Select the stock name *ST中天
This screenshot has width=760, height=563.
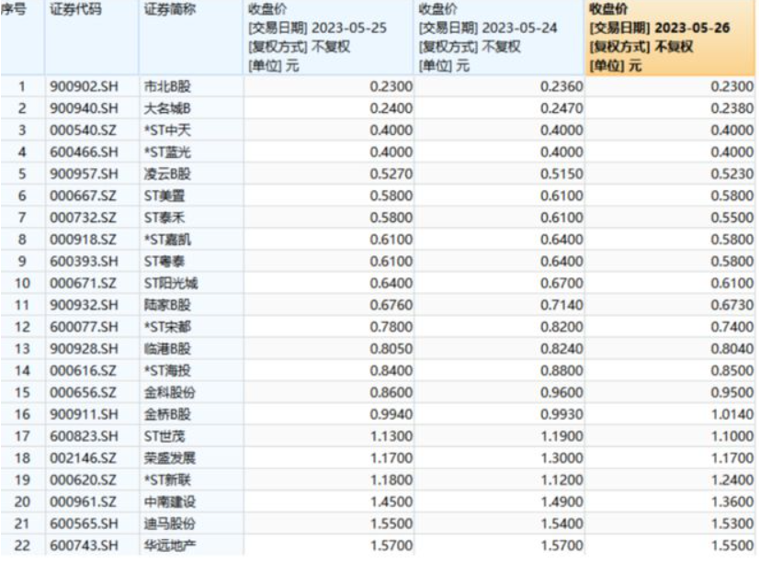click(167, 130)
